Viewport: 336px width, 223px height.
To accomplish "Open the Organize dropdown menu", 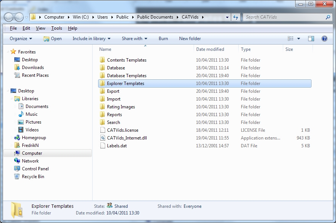I will (x=21, y=39).
